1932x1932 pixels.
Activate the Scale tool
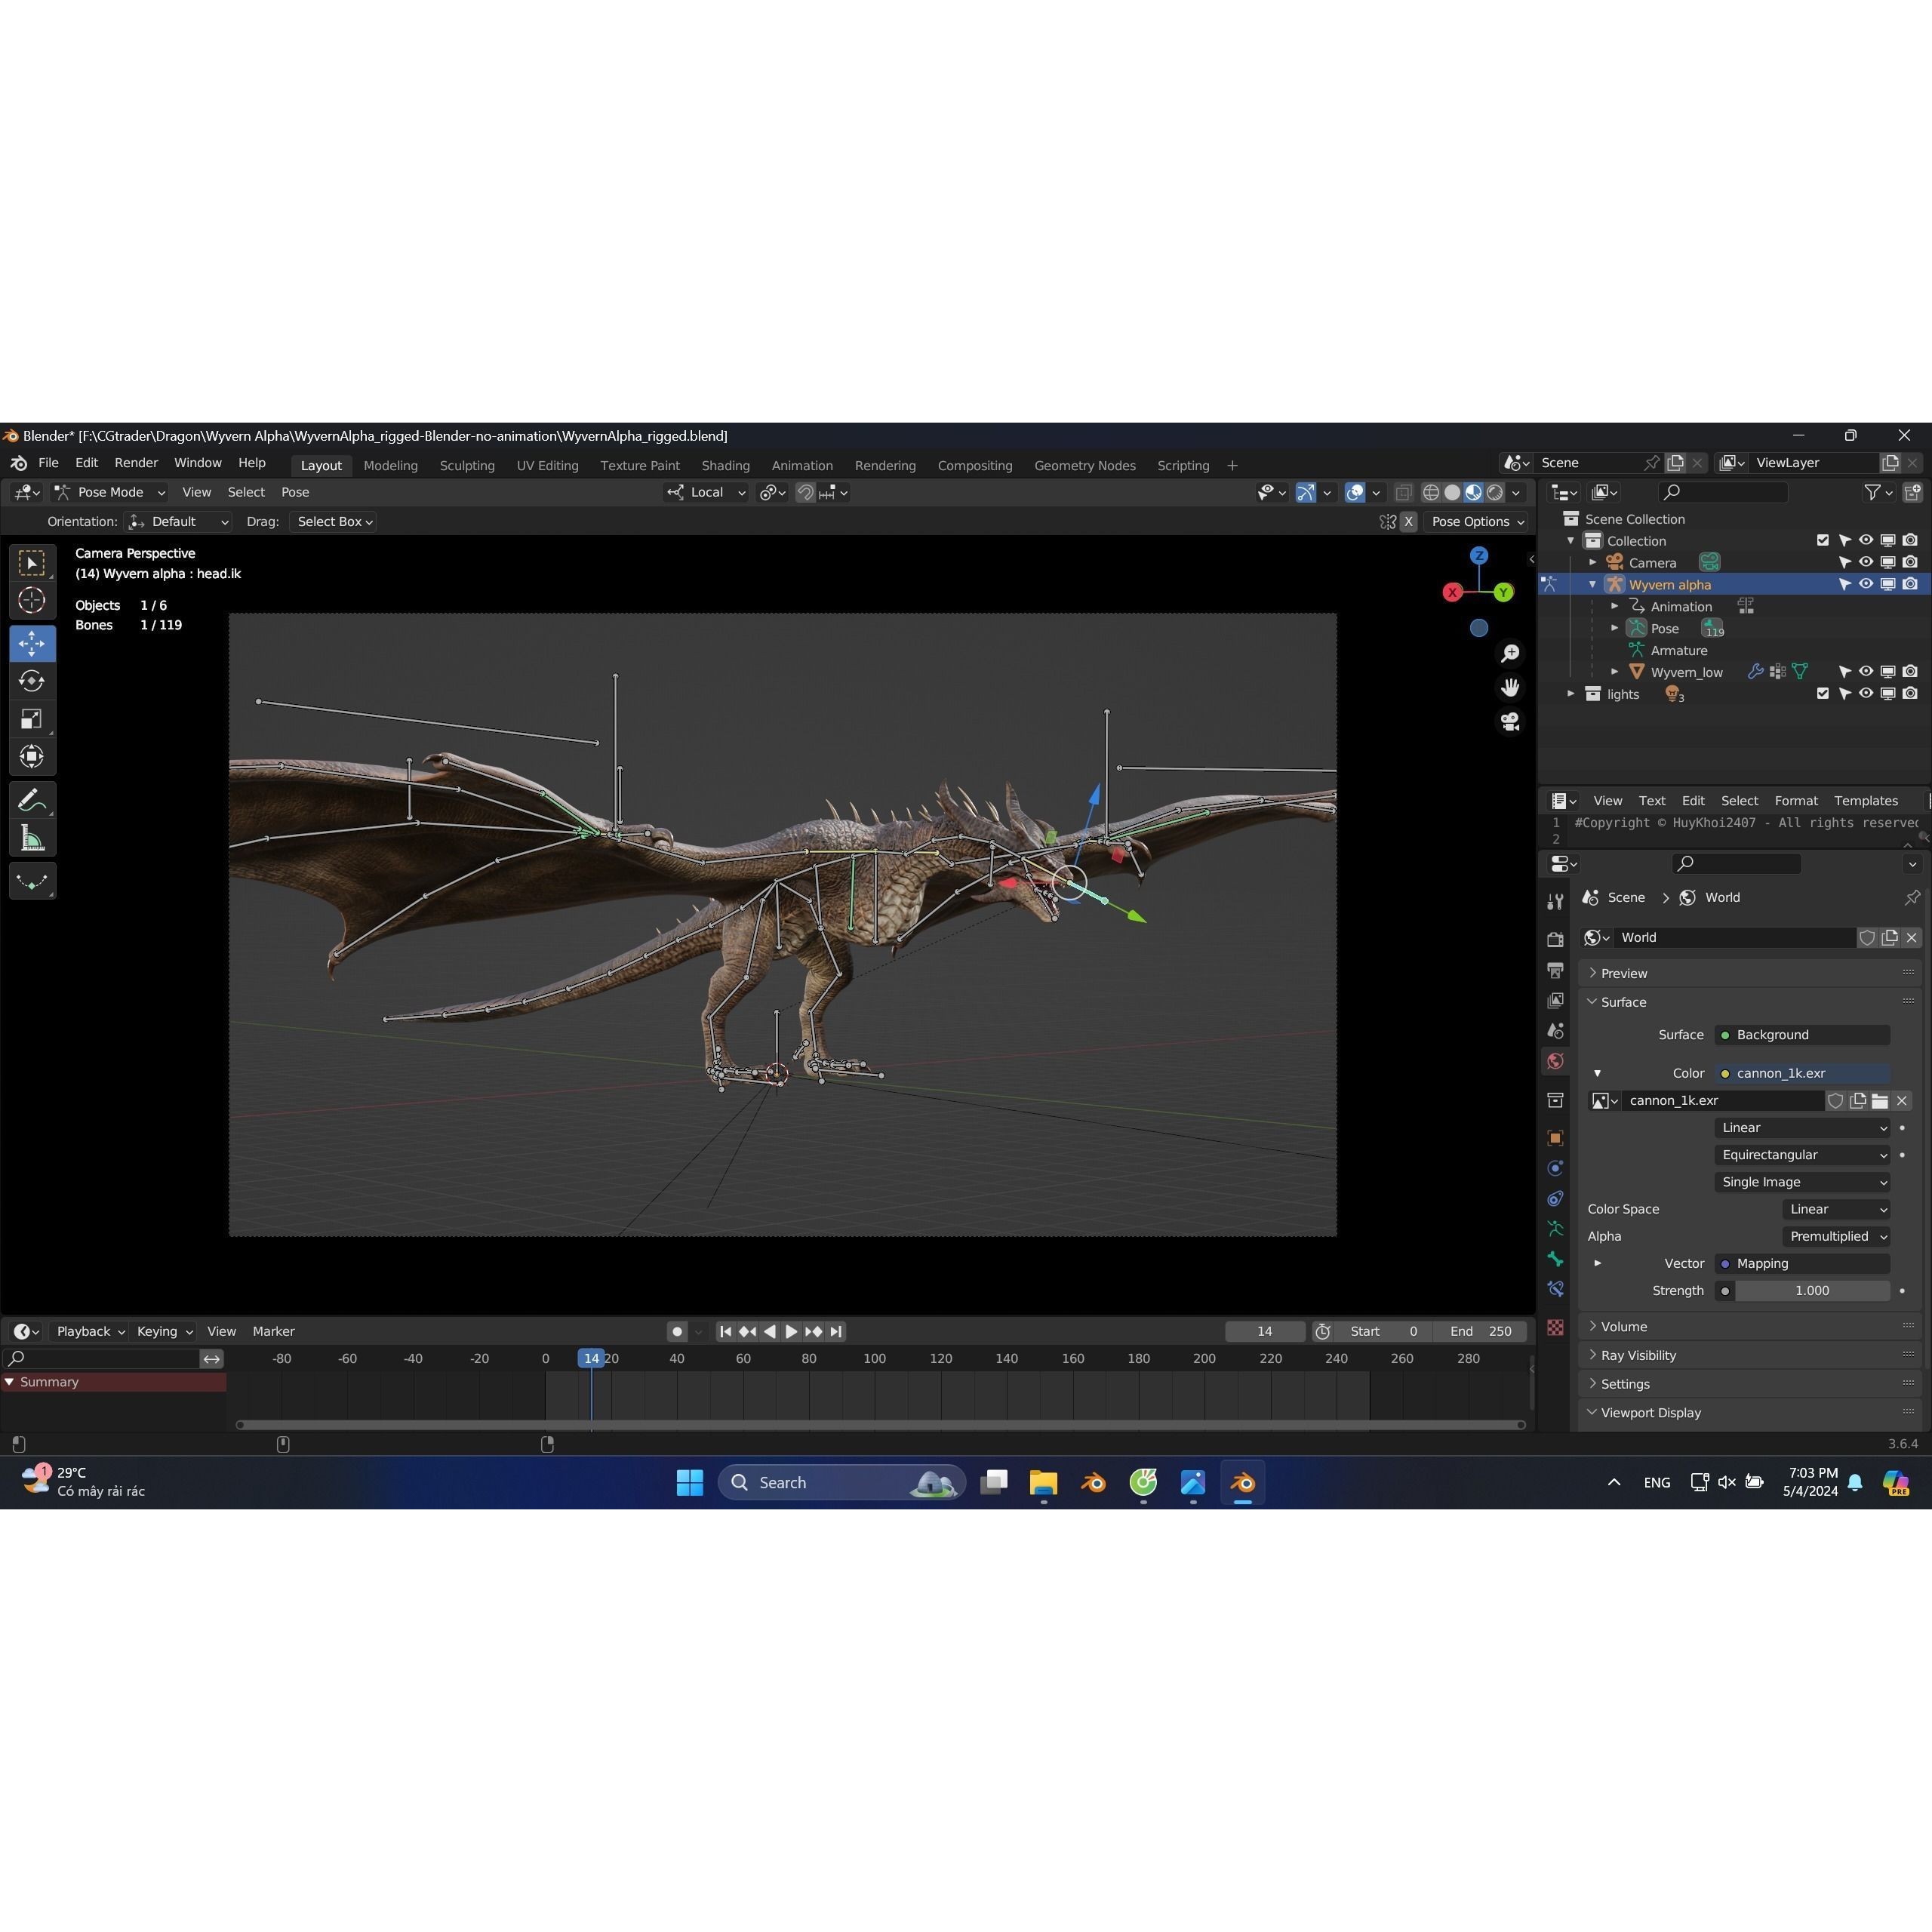tap(32, 719)
